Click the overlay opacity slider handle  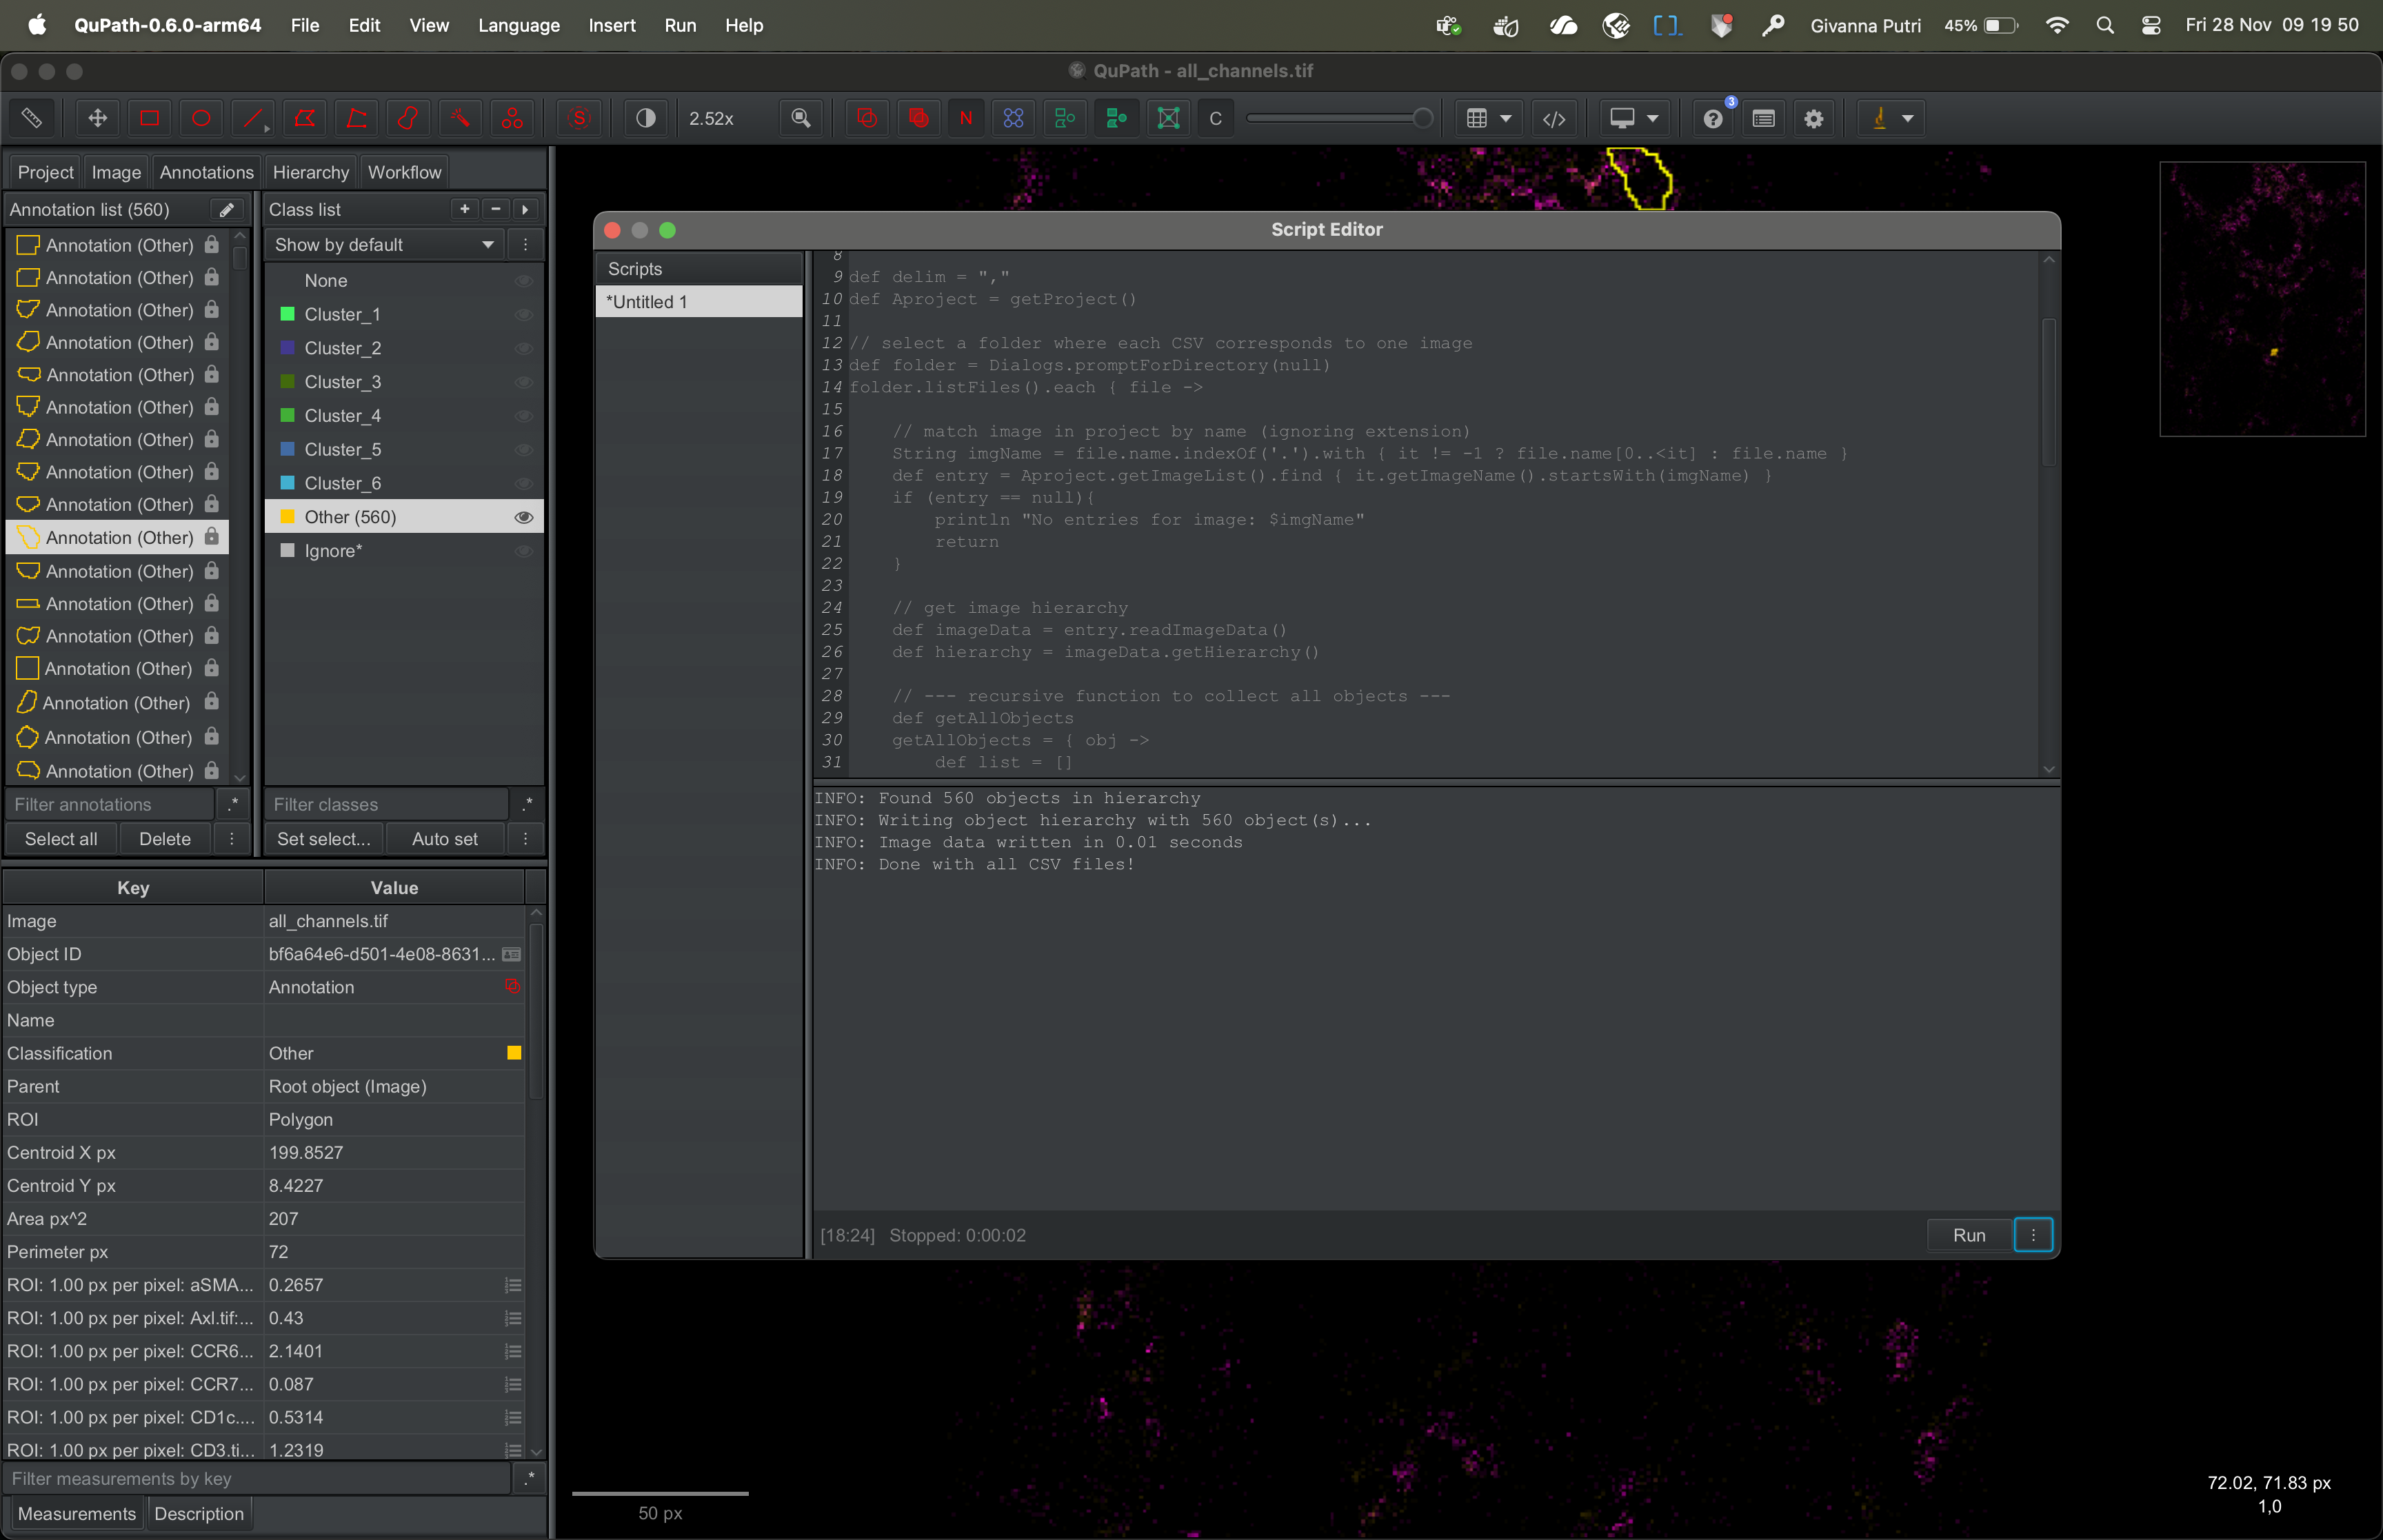click(x=1422, y=118)
